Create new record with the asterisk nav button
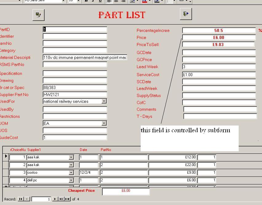Viewport: 262px width, 205px height. click(68, 199)
